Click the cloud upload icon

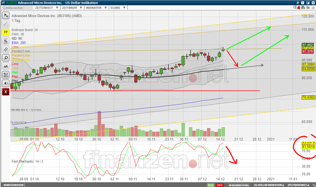click(313, 8)
